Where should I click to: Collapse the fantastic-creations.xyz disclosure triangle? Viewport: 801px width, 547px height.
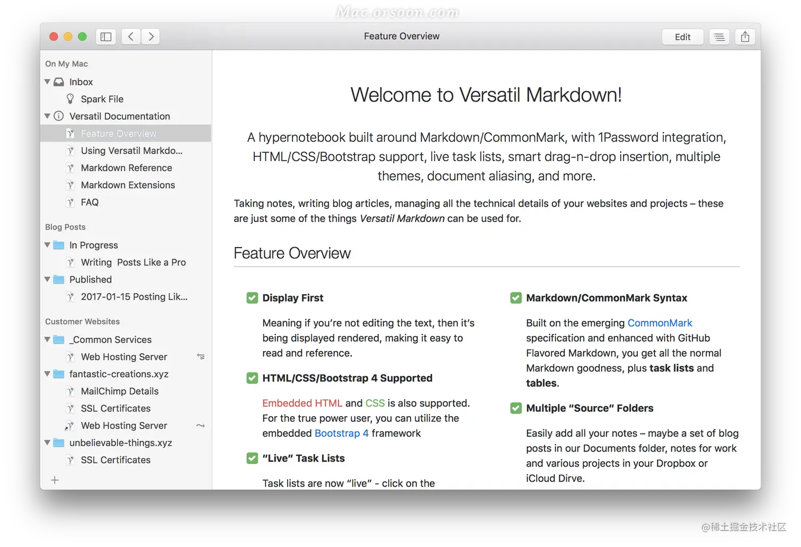point(47,374)
